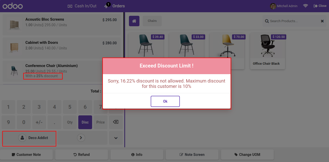This screenshot has width=329, height=162.
Task: Switch numpad to Qty mode
Action: point(70,122)
